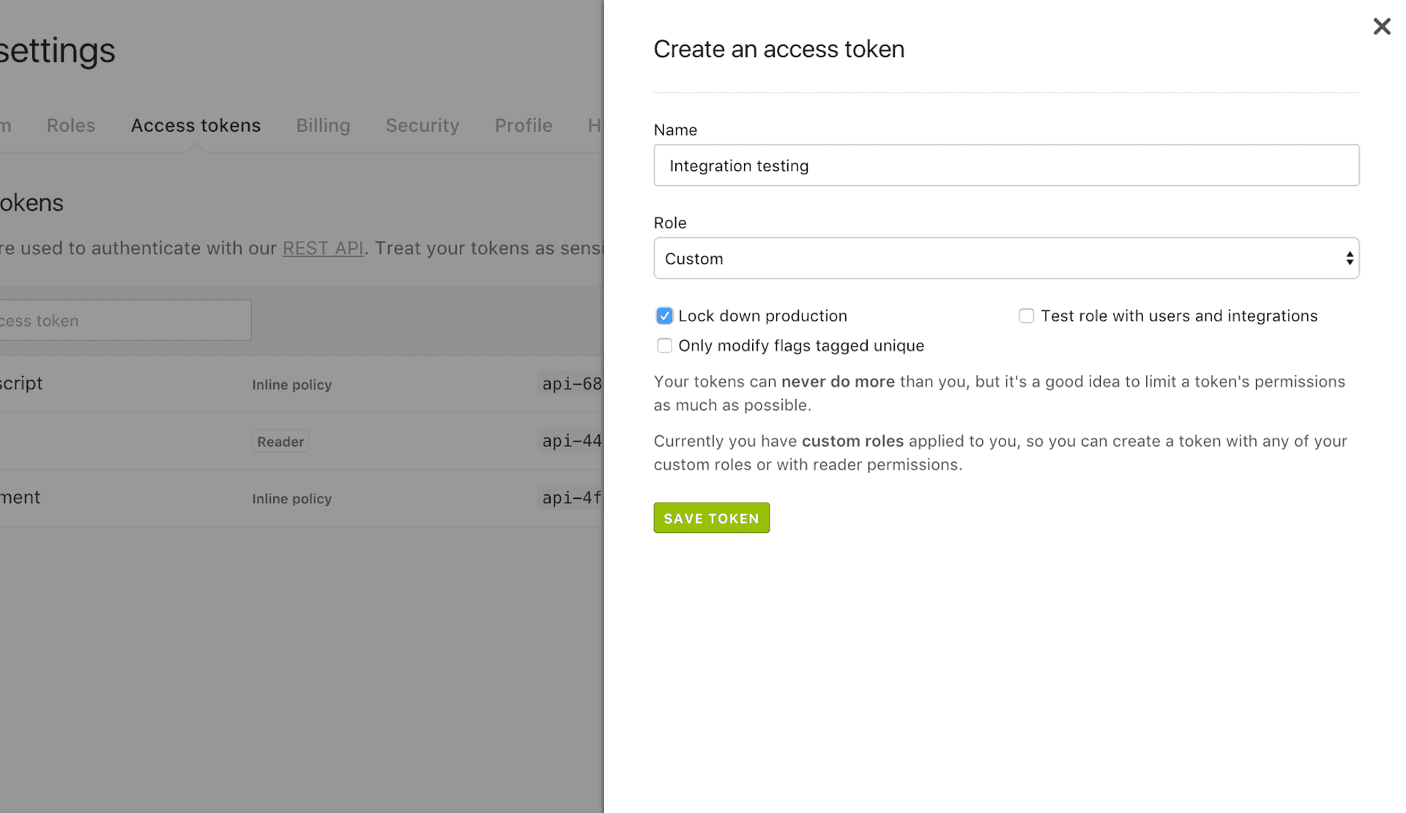Screen dimensions: 1406x813
Task: Uncheck Lock down production checkbox
Action: (664, 316)
